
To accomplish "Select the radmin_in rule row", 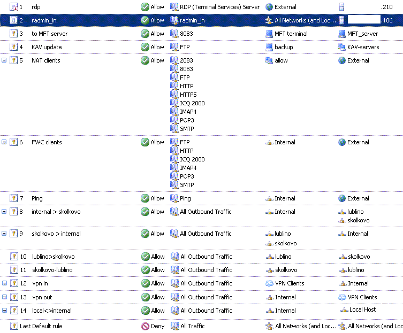I will point(80,20).
